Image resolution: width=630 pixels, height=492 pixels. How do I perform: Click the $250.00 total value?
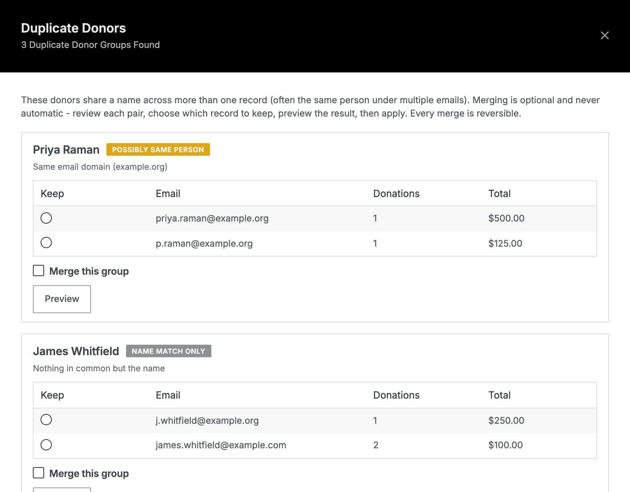pyautogui.click(x=506, y=421)
